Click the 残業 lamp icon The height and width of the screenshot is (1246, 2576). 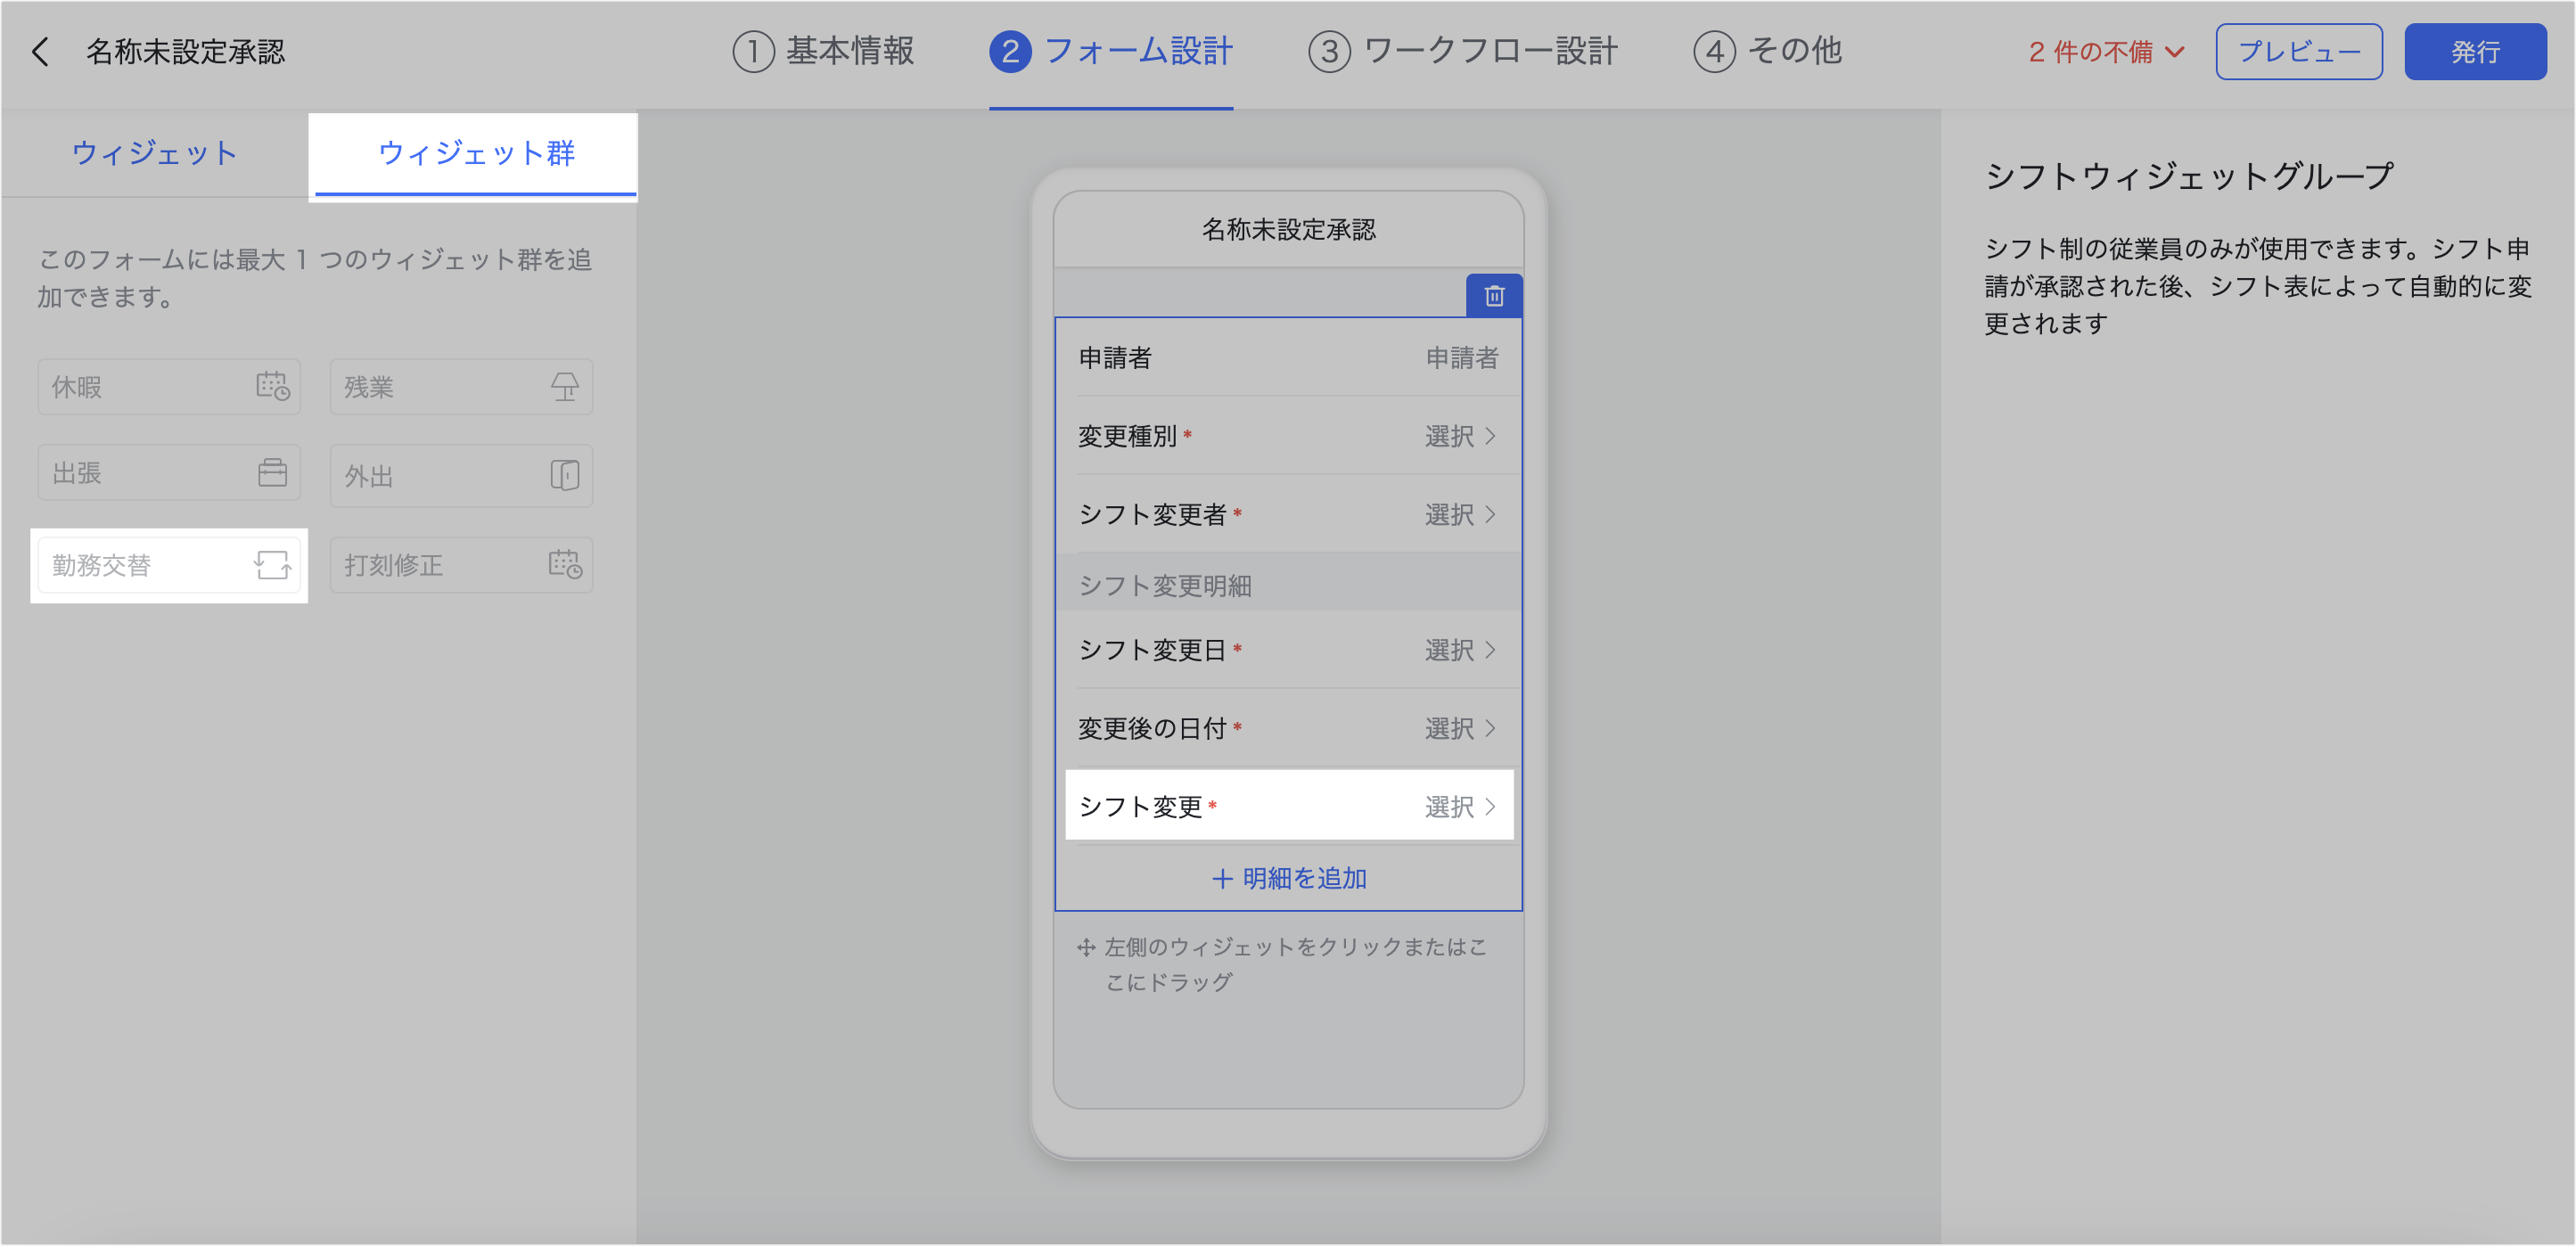[x=564, y=386]
